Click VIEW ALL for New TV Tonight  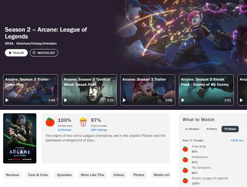pos(237,140)
